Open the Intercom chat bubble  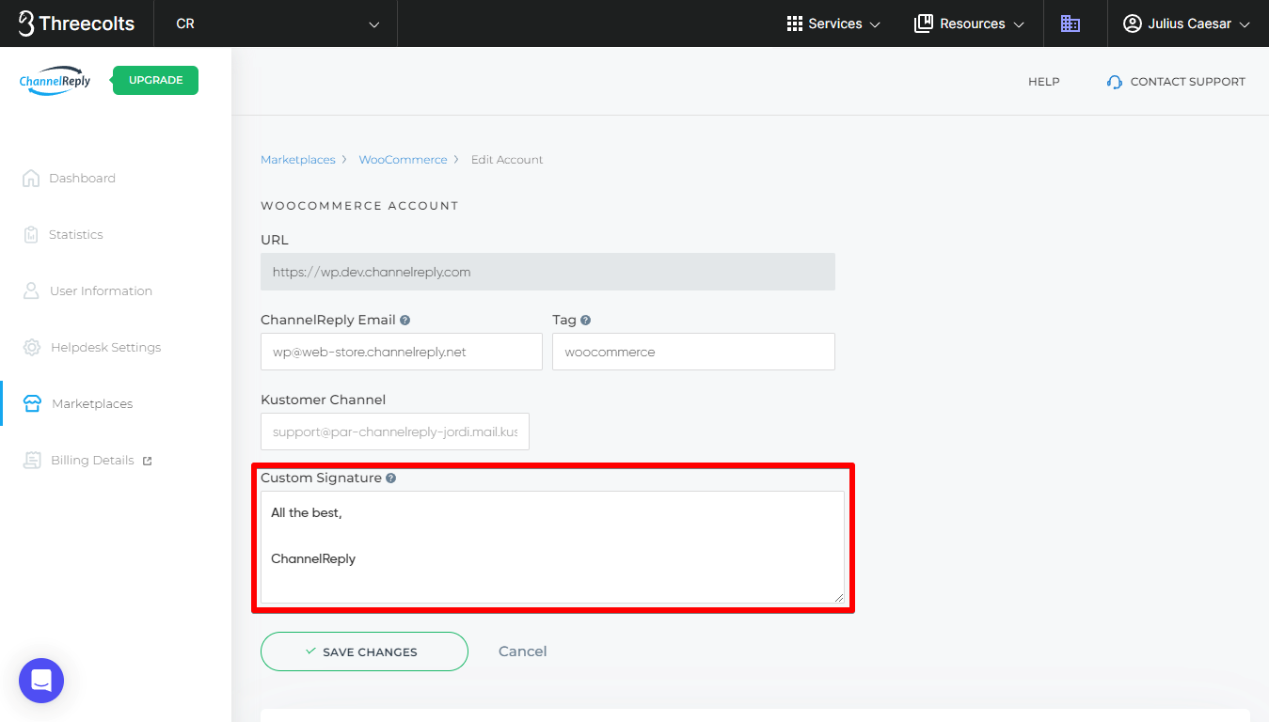pos(41,680)
